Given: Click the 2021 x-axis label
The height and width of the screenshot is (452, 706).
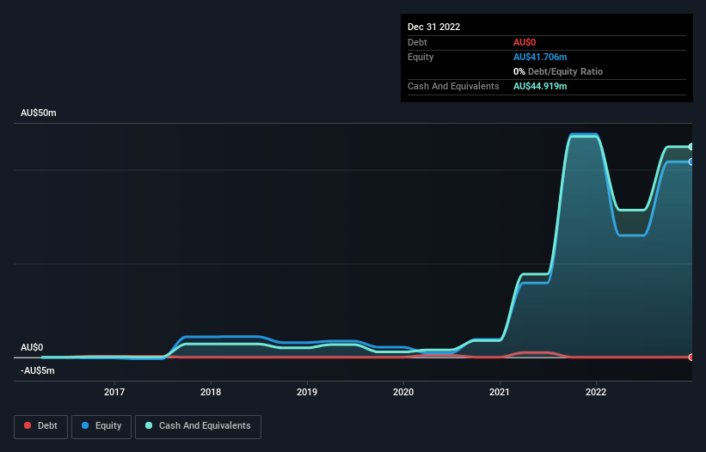Looking at the screenshot, I should pos(500,392).
